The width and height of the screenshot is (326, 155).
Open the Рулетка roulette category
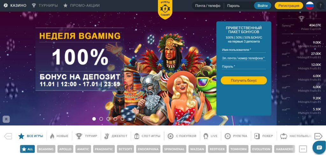236,136
